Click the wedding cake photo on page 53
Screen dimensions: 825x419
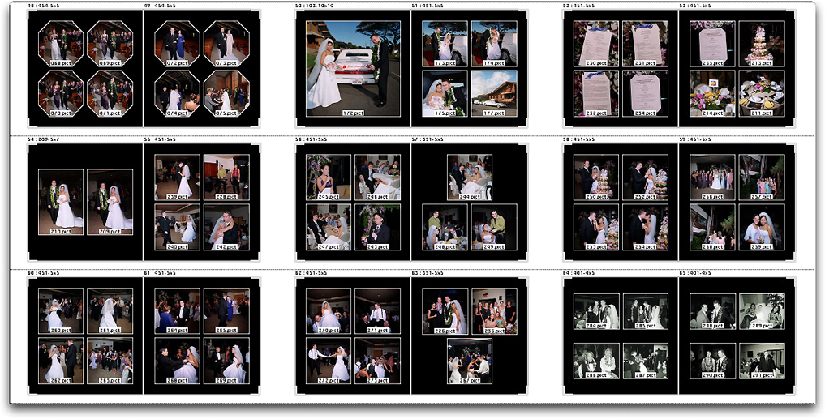[x=761, y=44]
